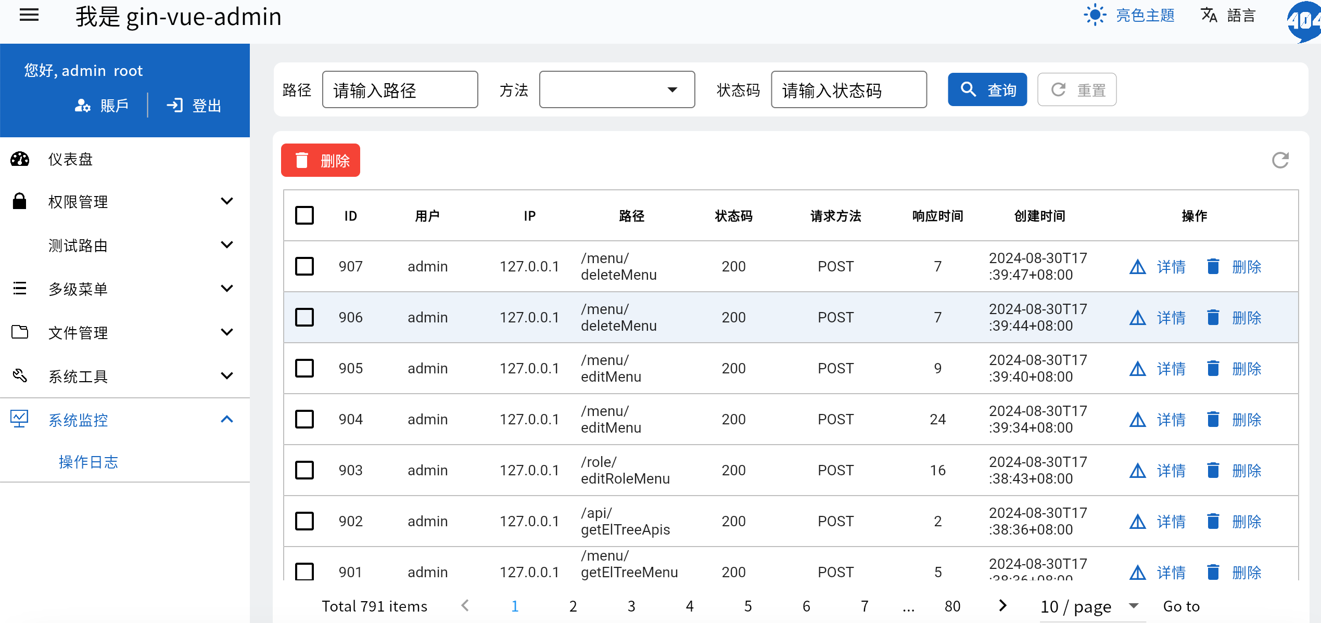Click trash icon for row 905
Screen dimensions: 1321x623
(1213, 369)
